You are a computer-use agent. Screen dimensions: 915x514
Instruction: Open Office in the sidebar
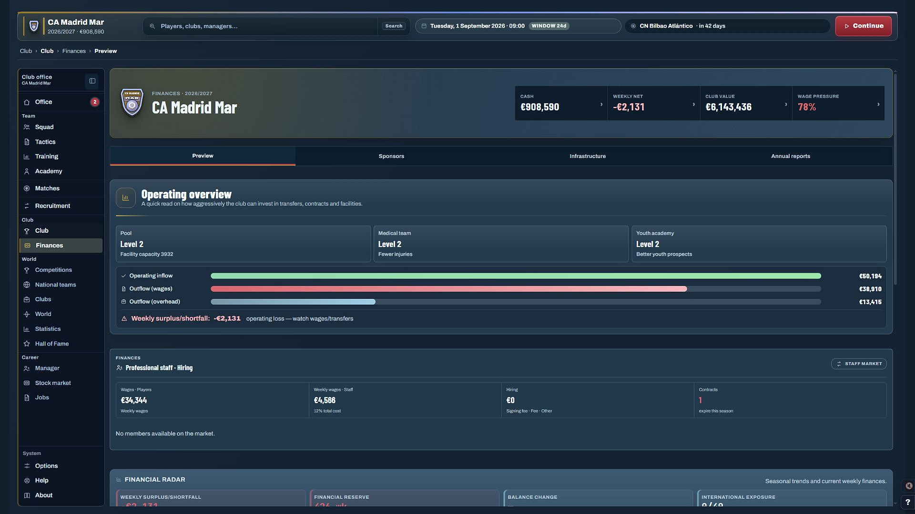(61, 102)
